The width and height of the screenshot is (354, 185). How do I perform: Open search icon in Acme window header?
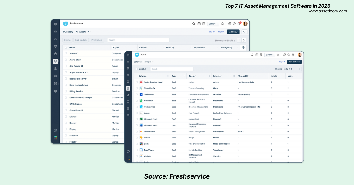(252, 55)
